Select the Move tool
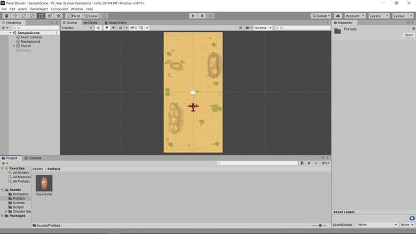This screenshot has width=416, height=234. pyautogui.click(x=15, y=16)
